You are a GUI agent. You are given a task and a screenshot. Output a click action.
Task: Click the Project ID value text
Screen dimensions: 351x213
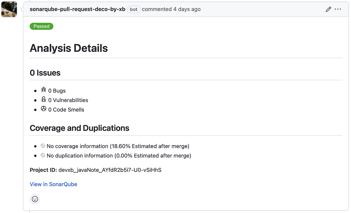coord(110,170)
